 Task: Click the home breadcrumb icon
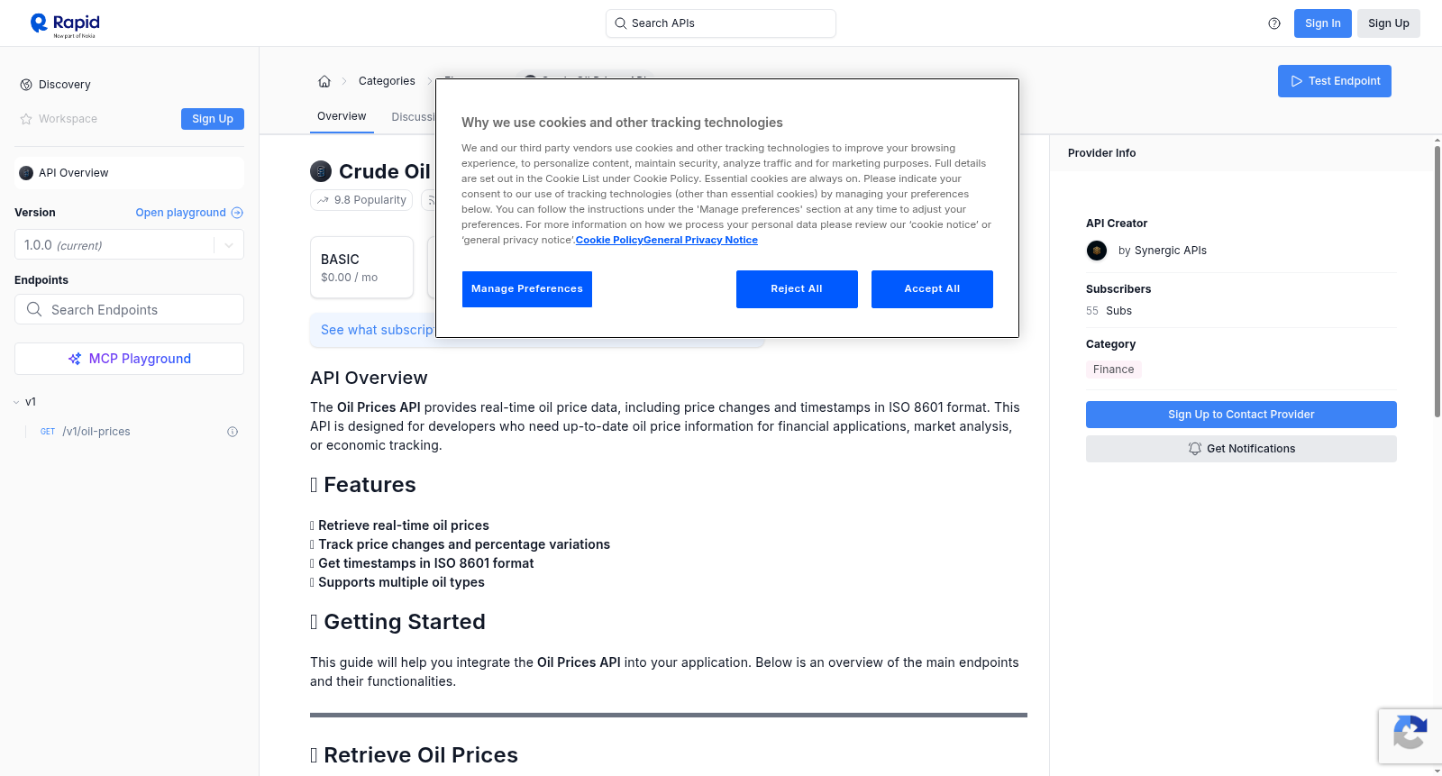324,81
